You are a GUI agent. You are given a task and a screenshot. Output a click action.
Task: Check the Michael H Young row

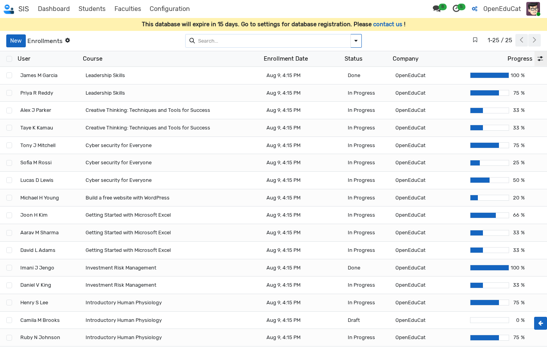(x=9, y=198)
